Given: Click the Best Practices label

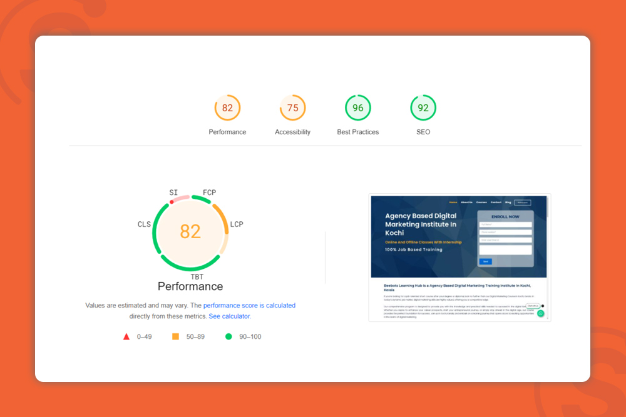Looking at the screenshot, I should click(x=357, y=132).
